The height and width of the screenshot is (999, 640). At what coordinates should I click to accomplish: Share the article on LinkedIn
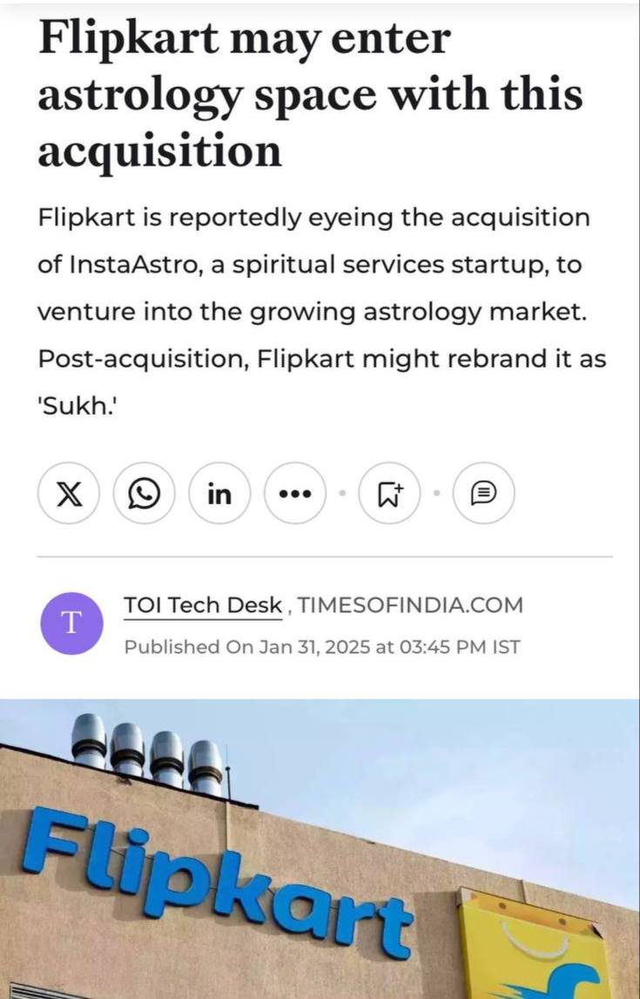pos(219,494)
